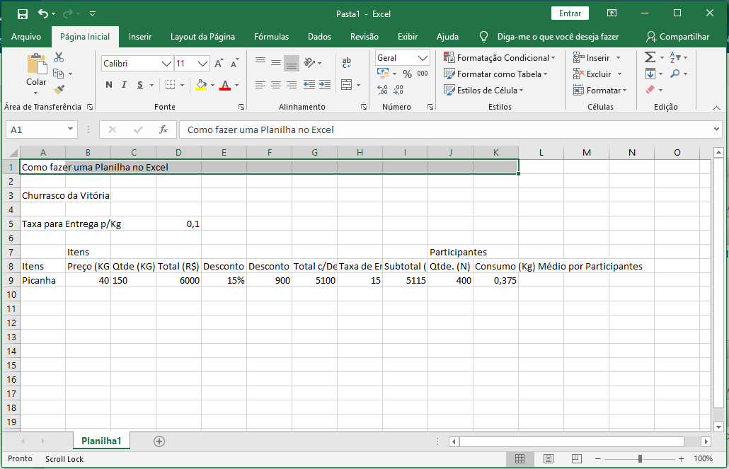Toggle wrap text button
Viewport: 729px width, 469px height.
tap(346, 64)
